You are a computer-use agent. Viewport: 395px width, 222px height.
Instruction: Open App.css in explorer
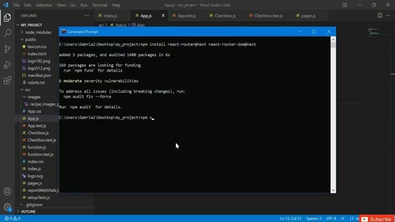tap(35, 111)
